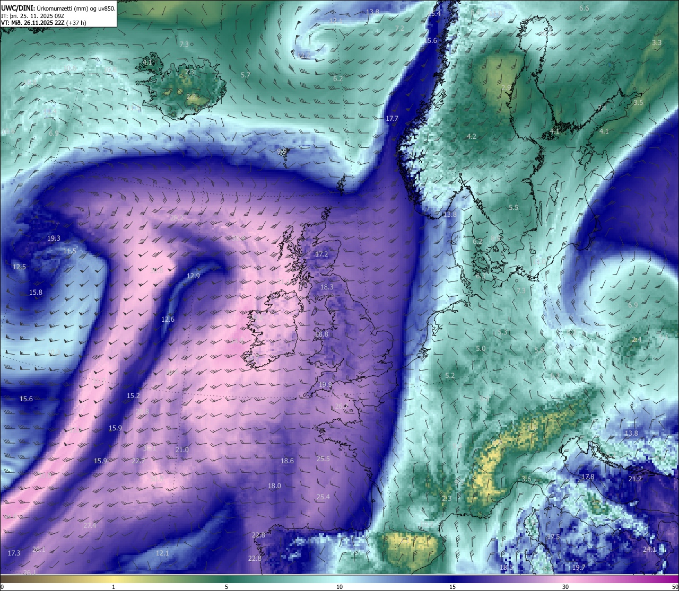Click the 19.9 value over southwest England
This screenshot has width=679, height=591.
pos(325,385)
